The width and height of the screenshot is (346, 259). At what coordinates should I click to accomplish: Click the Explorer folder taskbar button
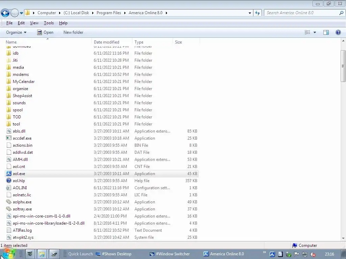click(42, 254)
